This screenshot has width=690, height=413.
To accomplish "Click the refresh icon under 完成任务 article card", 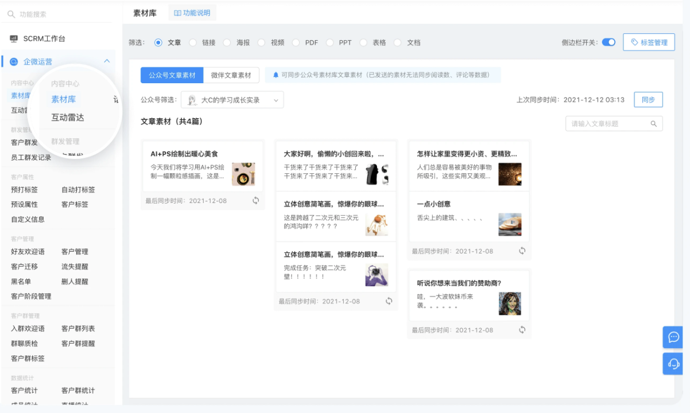I will pyautogui.click(x=389, y=301).
